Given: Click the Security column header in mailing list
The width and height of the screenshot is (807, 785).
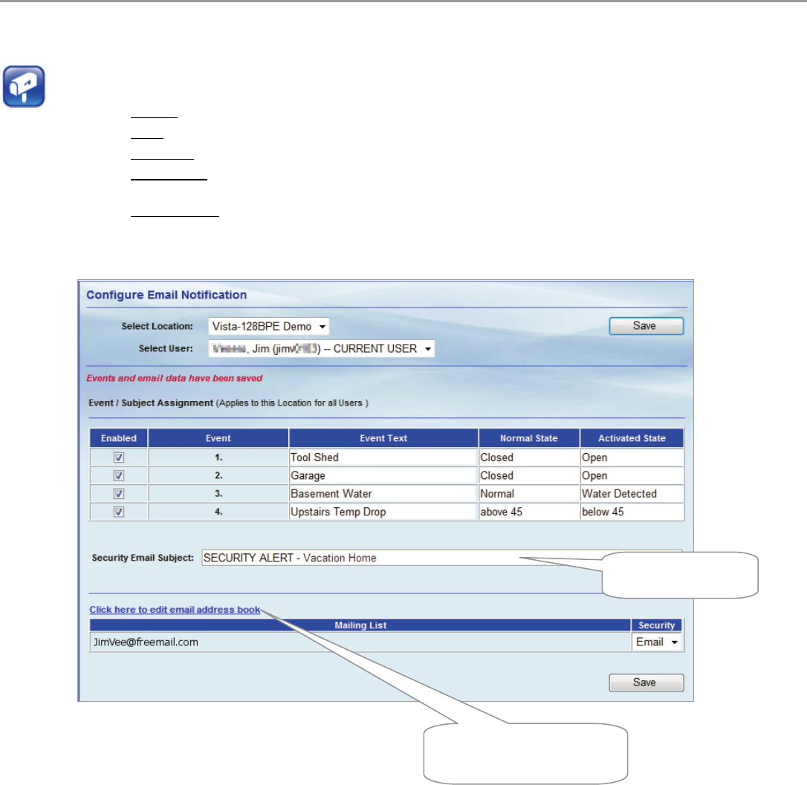Looking at the screenshot, I should tap(657, 625).
